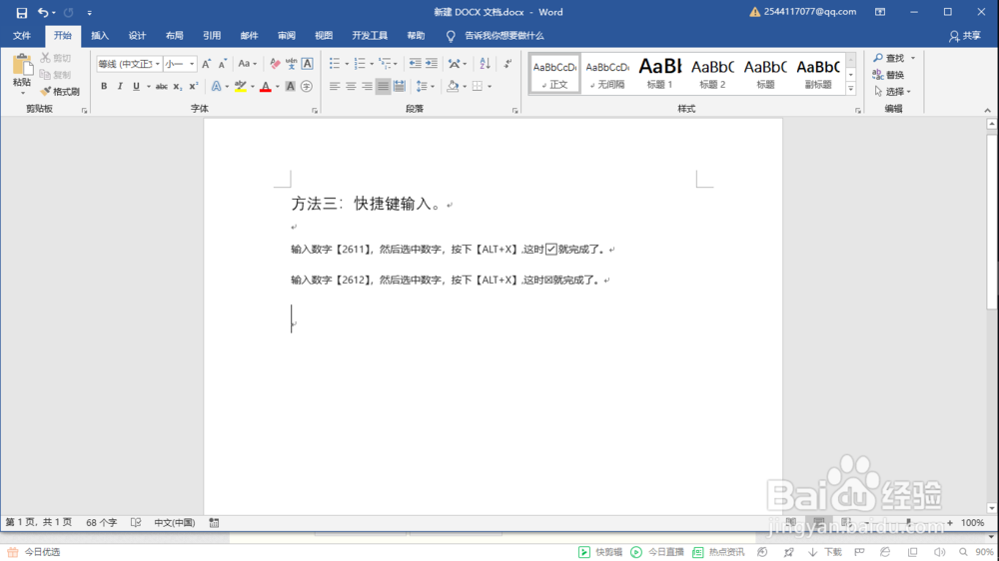Viewport: 999px width, 561px height.
Task: Toggle justified alignment button
Action: pos(383,86)
